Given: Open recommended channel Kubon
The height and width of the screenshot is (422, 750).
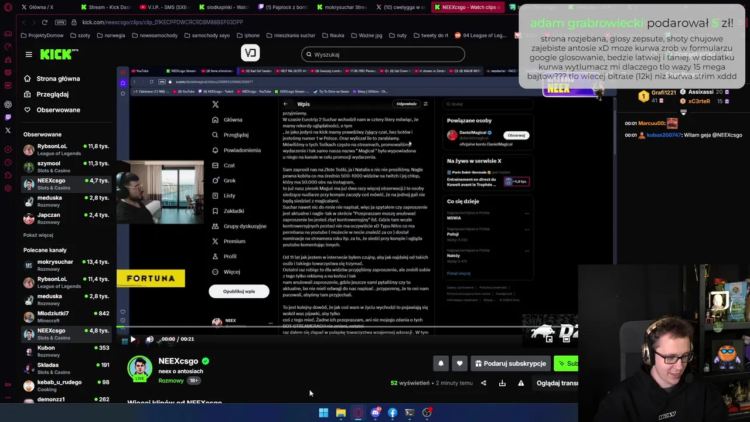Looking at the screenshot, I should tap(66, 351).
